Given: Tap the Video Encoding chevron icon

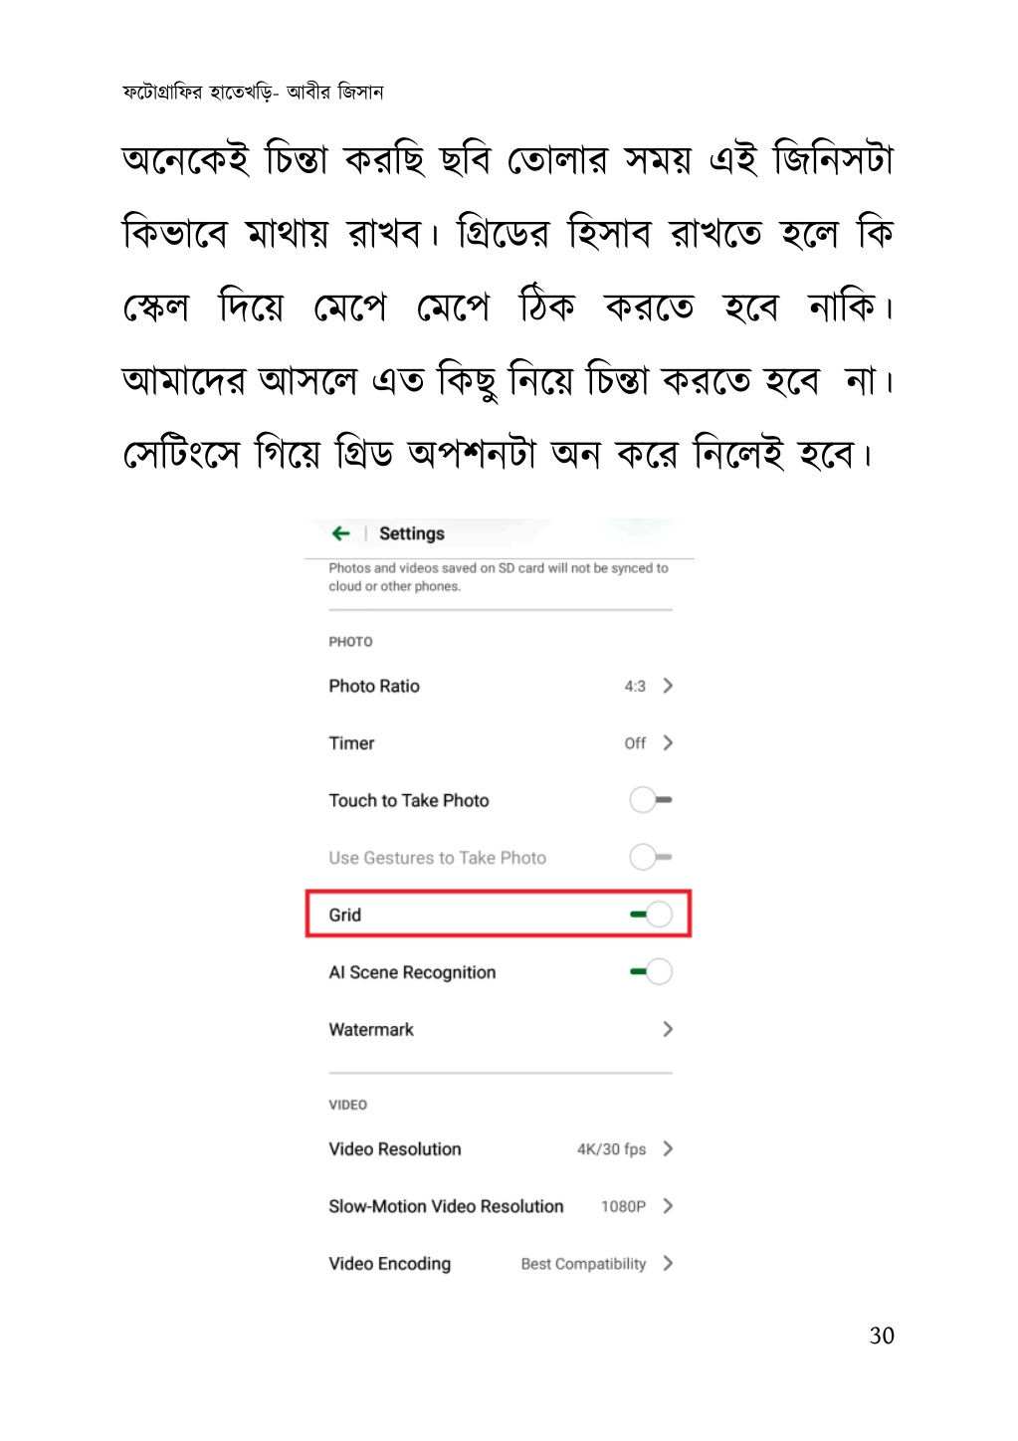Looking at the screenshot, I should tap(668, 1263).
